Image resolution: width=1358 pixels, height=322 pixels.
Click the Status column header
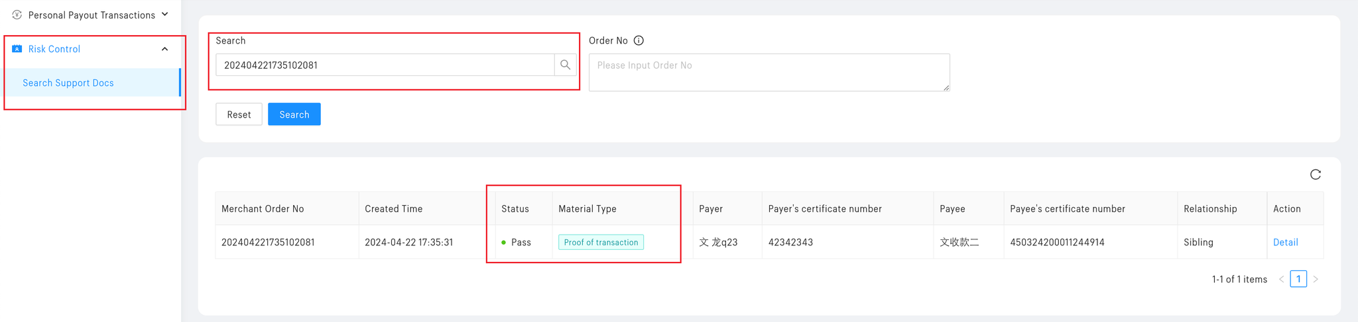pyautogui.click(x=515, y=209)
